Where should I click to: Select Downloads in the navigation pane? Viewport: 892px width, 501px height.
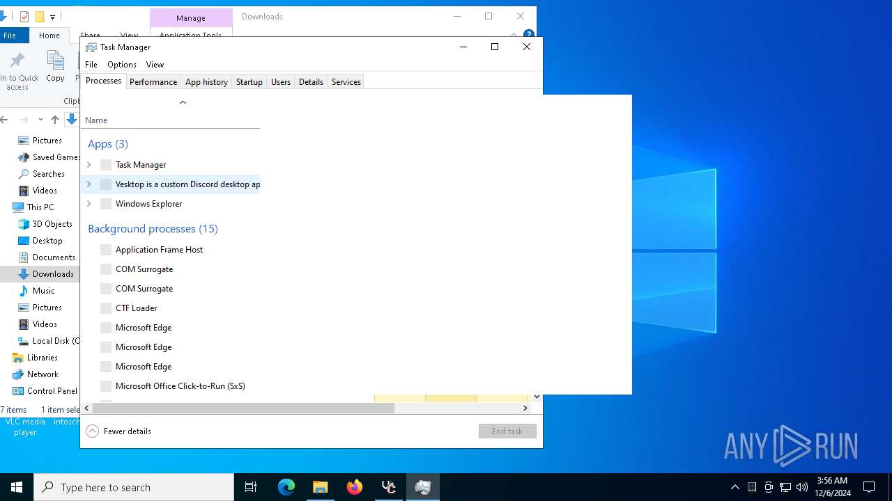click(x=53, y=274)
